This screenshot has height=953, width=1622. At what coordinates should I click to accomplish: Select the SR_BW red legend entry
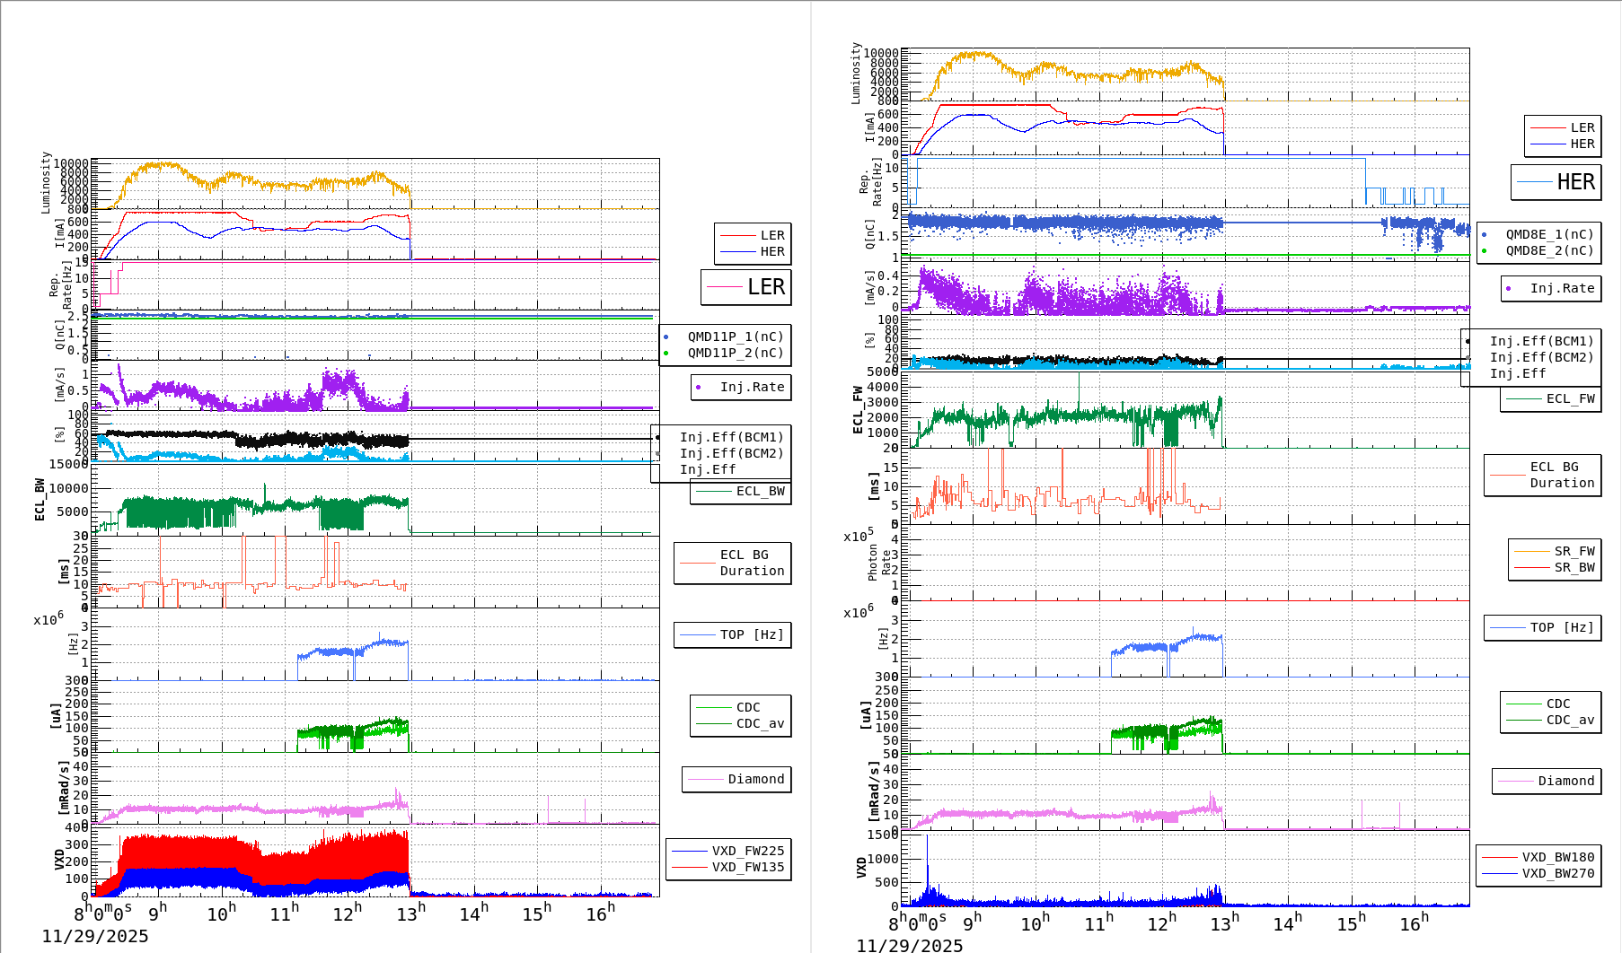[1574, 567]
